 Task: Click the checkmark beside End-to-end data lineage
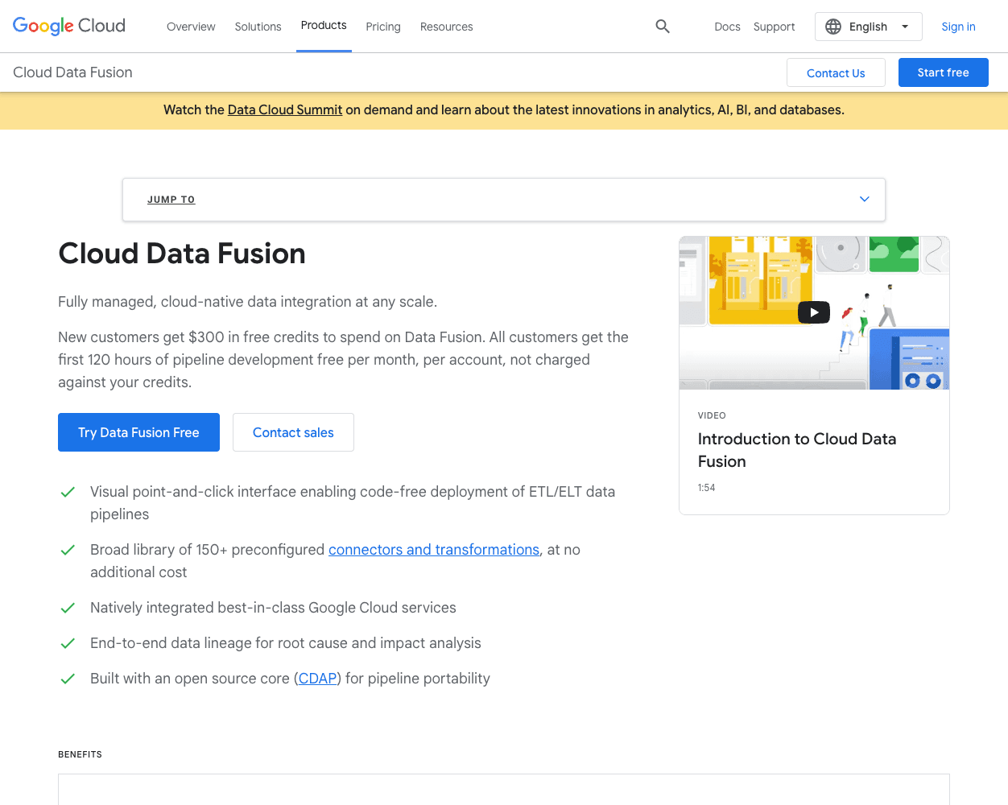point(68,643)
